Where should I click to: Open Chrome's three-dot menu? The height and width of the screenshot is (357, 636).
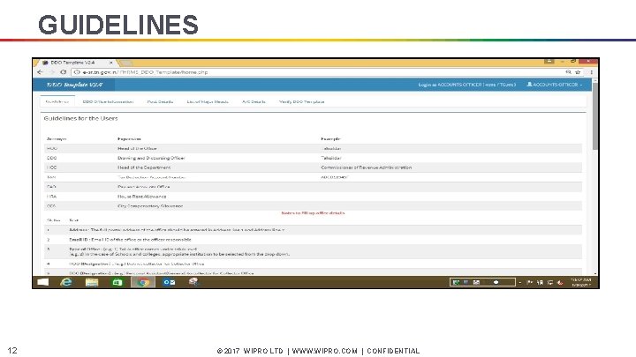591,72
